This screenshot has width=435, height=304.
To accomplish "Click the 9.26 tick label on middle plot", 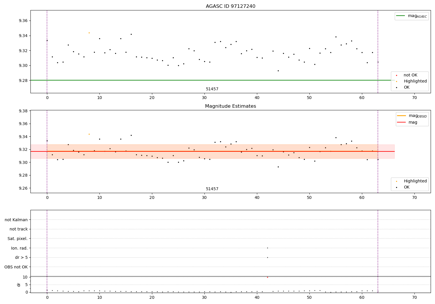I will click(x=23, y=188).
